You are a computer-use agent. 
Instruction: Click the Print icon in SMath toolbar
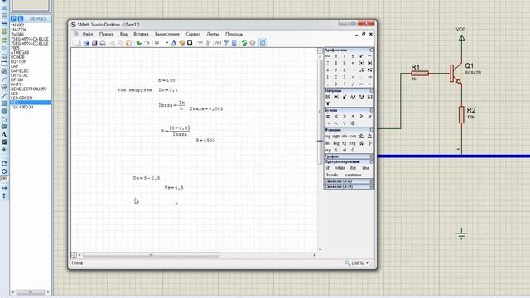(x=103, y=42)
